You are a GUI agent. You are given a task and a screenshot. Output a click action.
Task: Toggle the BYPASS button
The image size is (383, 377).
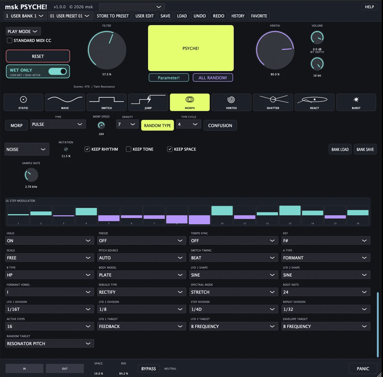149,369
